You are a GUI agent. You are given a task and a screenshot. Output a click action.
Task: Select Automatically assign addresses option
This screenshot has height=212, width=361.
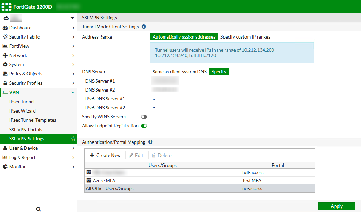click(x=184, y=37)
